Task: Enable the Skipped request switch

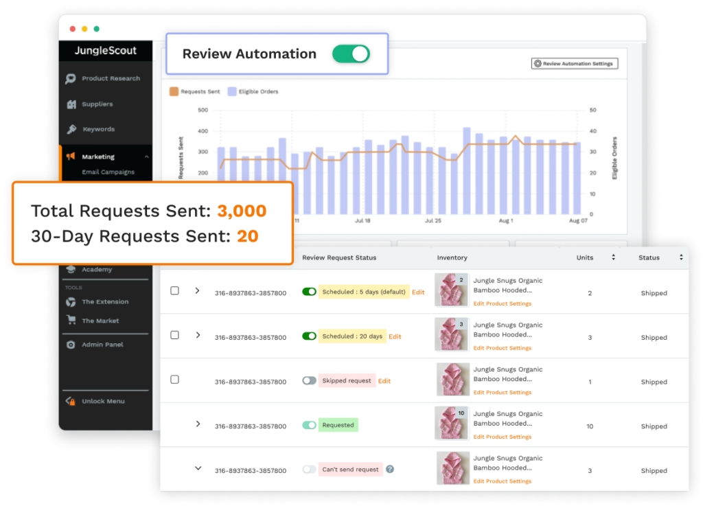Action: click(x=310, y=380)
